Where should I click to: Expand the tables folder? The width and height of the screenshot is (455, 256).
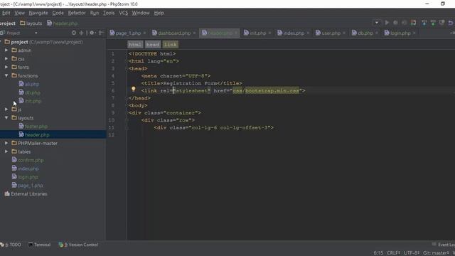6,151
